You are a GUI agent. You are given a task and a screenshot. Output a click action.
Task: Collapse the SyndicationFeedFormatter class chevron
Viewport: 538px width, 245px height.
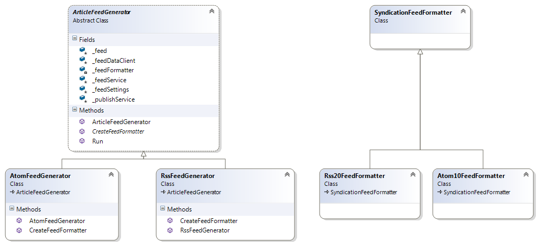[463, 12]
